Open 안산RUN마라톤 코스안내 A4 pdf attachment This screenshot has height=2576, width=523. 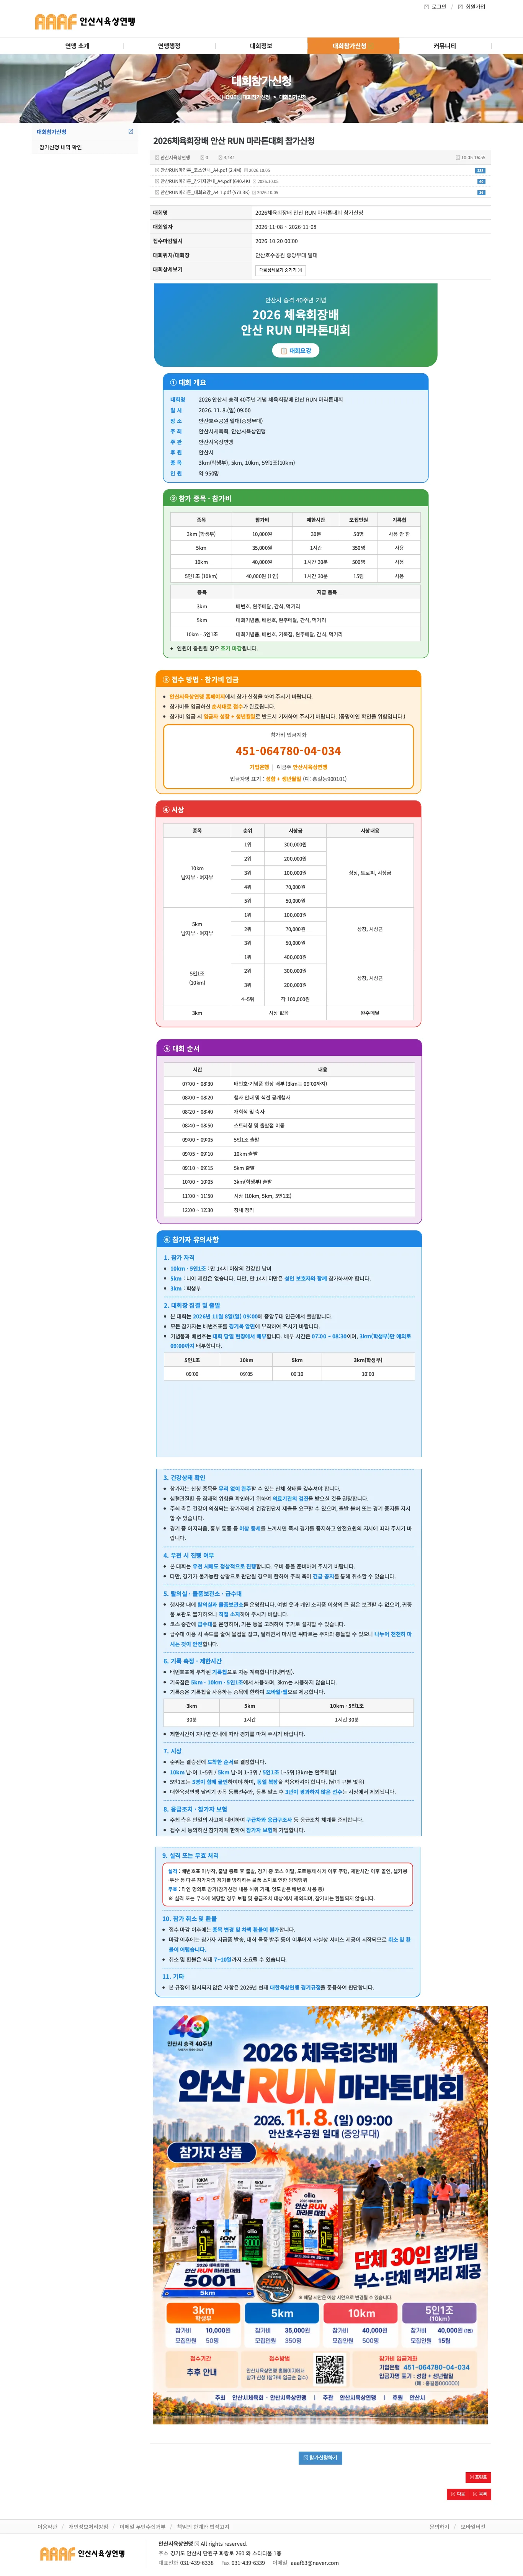[201, 170]
